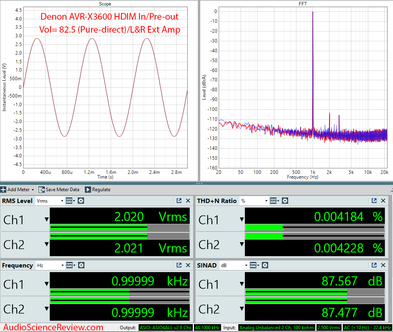Open the RMS Level graph options icon
The height and width of the screenshot is (332, 393).
[70, 201]
